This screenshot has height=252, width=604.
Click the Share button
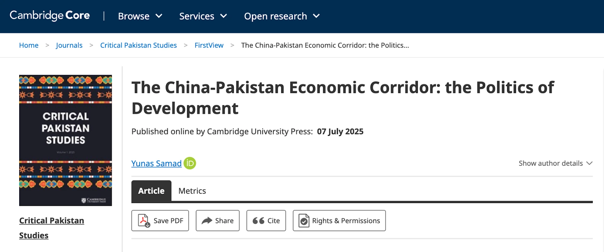[x=218, y=221]
